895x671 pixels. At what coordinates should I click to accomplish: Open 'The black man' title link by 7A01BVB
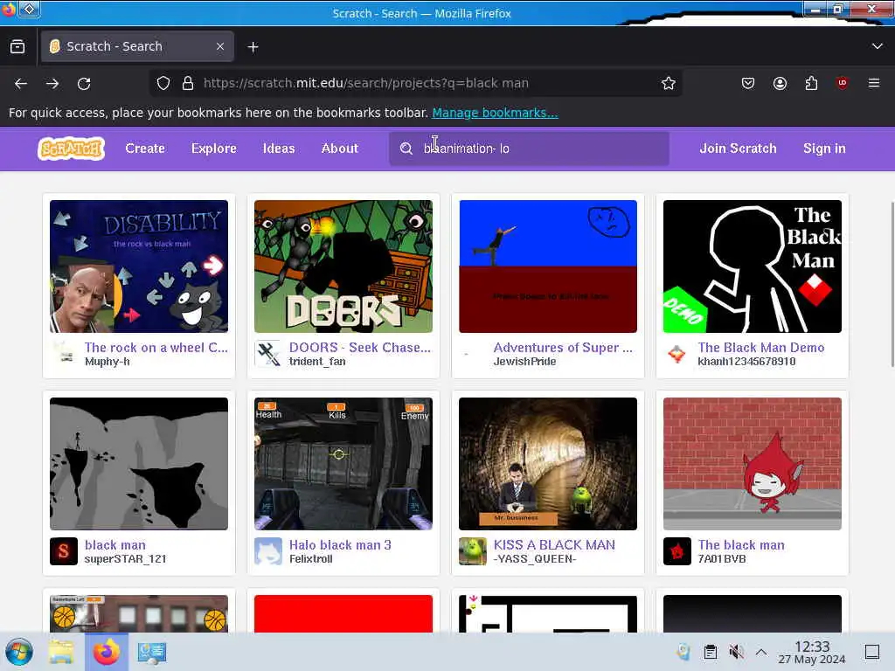tap(741, 545)
